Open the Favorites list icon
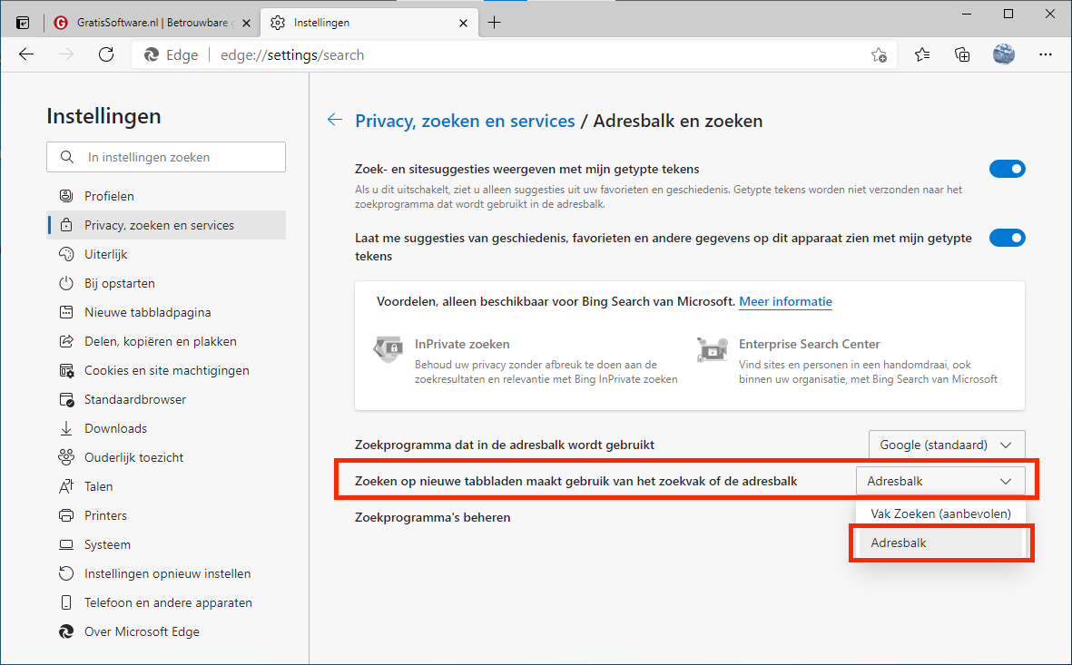This screenshot has height=665, width=1072. pos(922,54)
